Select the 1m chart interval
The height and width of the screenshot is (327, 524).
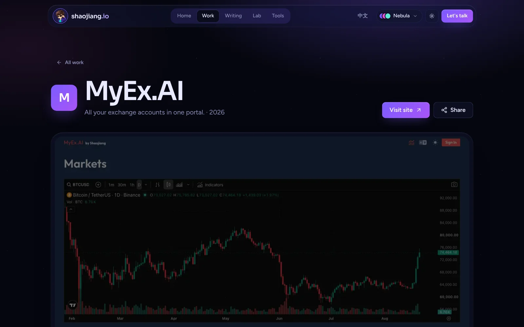(111, 185)
